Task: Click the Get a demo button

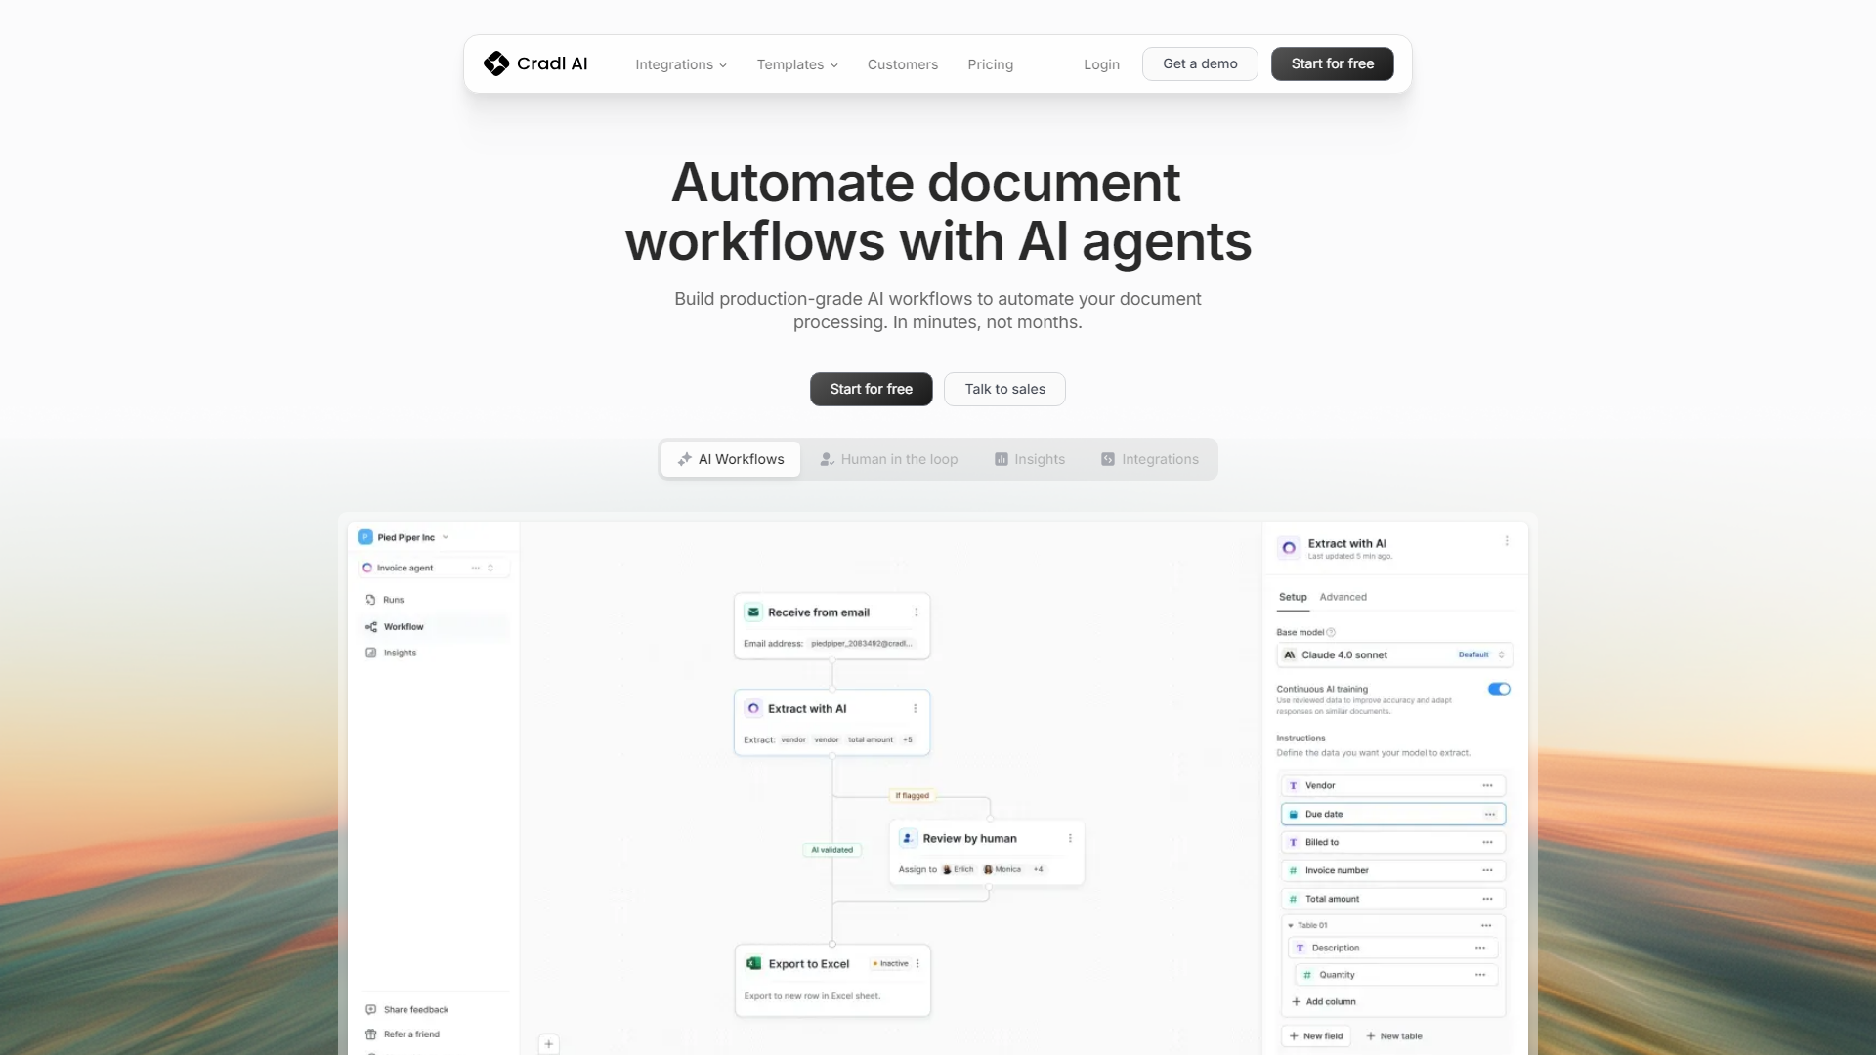Action: coord(1200,63)
